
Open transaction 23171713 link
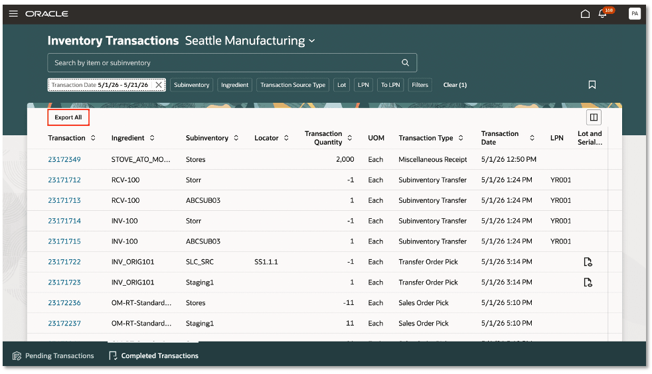[64, 200]
